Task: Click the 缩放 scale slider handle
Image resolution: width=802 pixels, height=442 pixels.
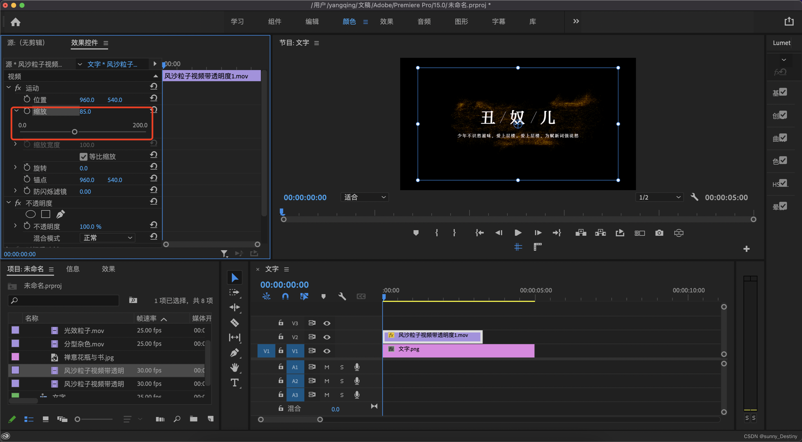Action: 74,132
